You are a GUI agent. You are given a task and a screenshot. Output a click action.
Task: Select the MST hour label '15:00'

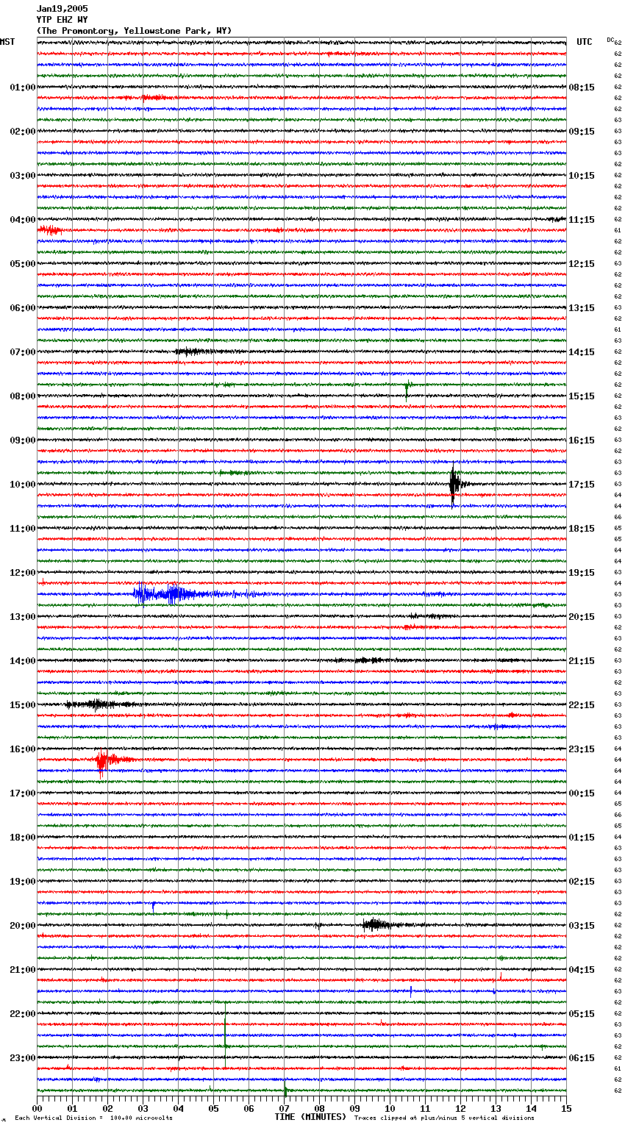tap(22, 705)
